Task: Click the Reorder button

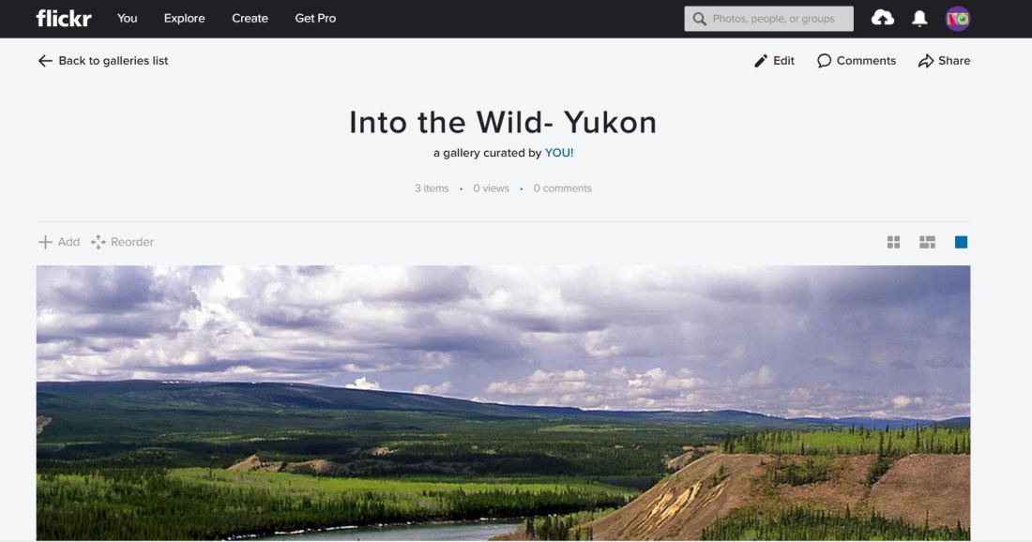Action: point(122,242)
